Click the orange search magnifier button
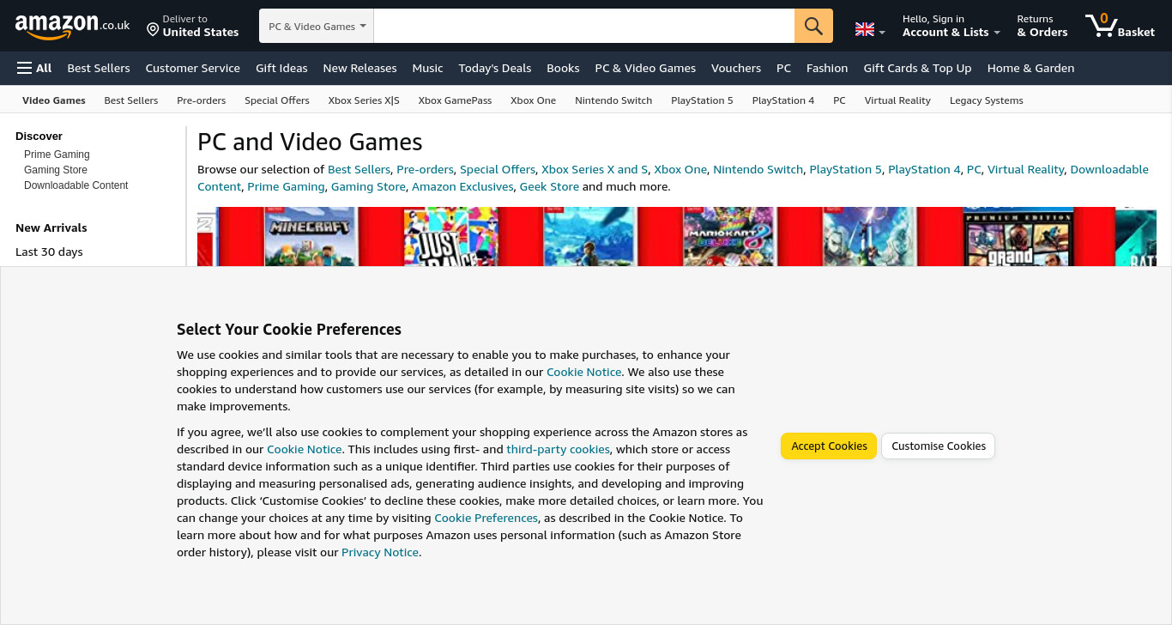Screen dimensions: 1172x625 [x=813, y=26]
